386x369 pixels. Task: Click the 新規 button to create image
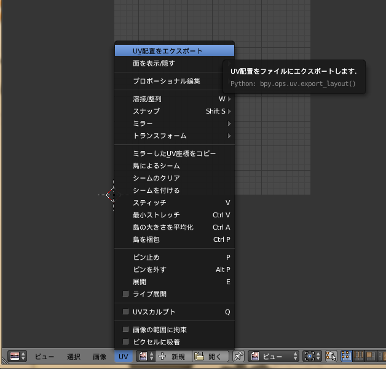[173, 356]
